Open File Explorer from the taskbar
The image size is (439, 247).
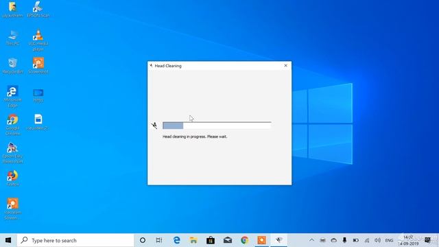point(193,240)
